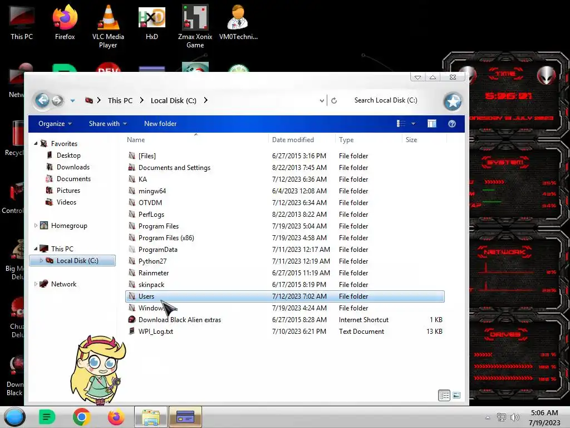This screenshot has height=428, width=570.
Task: Select the Python27 folder icon
Action: click(x=132, y=261)
